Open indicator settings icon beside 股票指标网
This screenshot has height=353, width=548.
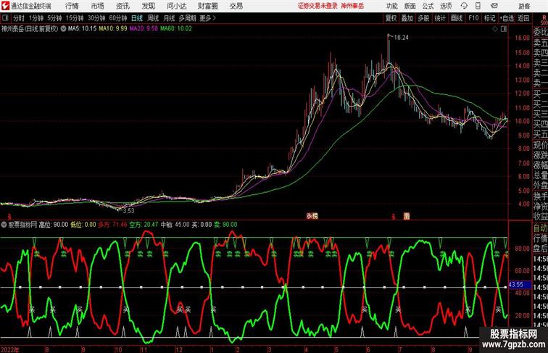(4, 225)
